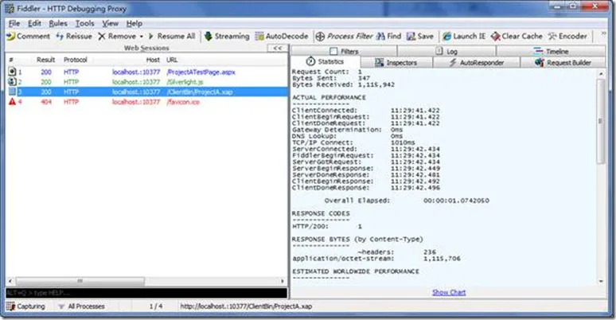Click the Overall Elapsed value
The image size is (616, 320).
pos(456,201)
